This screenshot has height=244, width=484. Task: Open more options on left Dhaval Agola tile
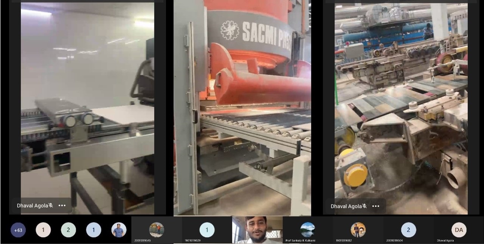tap(62, 205)
